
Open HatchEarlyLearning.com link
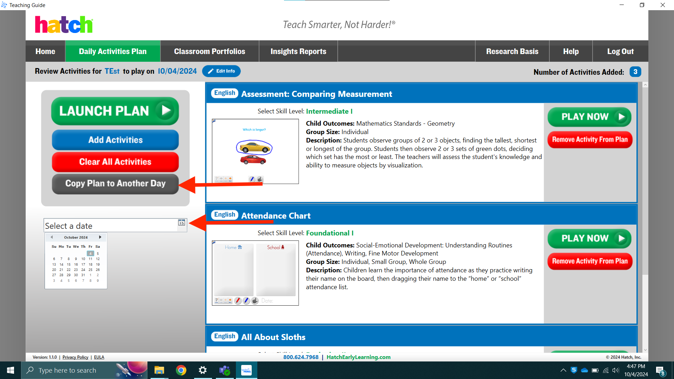[358, 357]
